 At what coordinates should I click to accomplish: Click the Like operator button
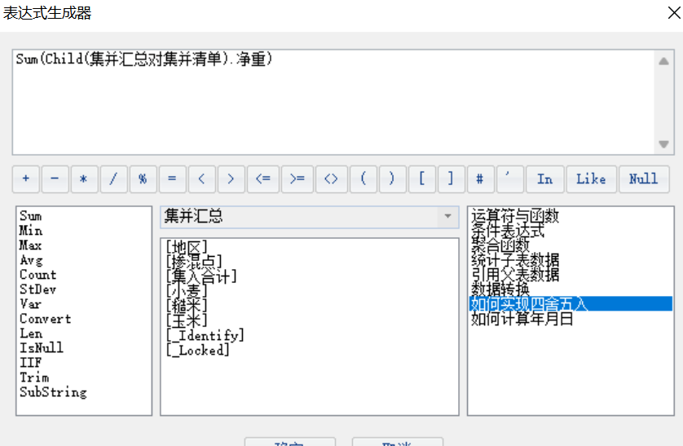(x=591, y=179)
